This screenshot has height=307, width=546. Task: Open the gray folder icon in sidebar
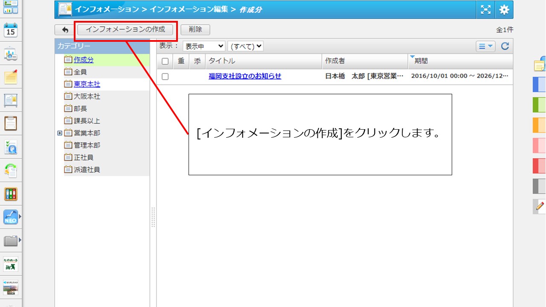11,241
